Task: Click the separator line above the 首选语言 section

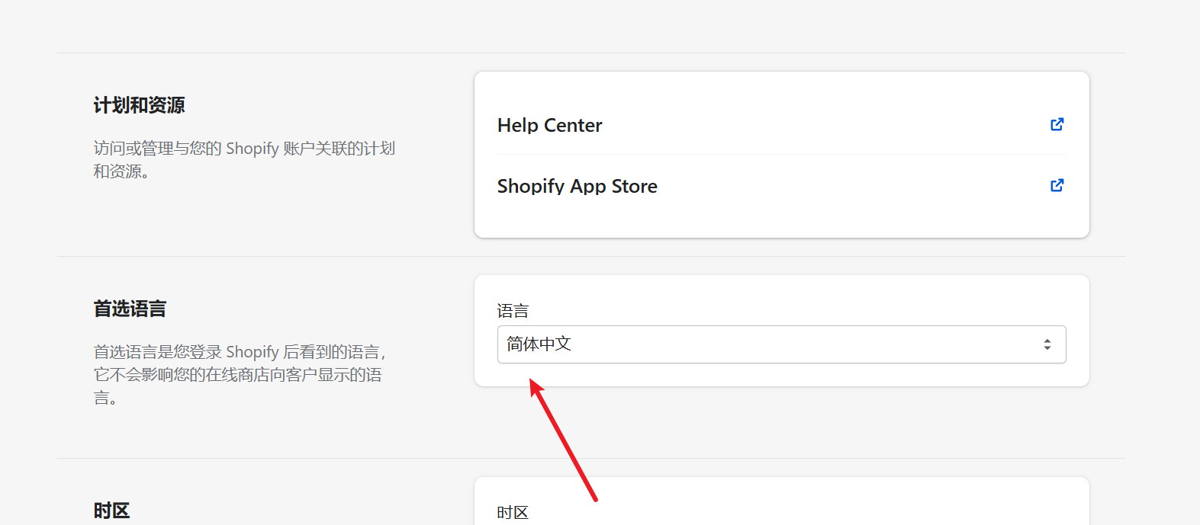Action: point(590,257)
